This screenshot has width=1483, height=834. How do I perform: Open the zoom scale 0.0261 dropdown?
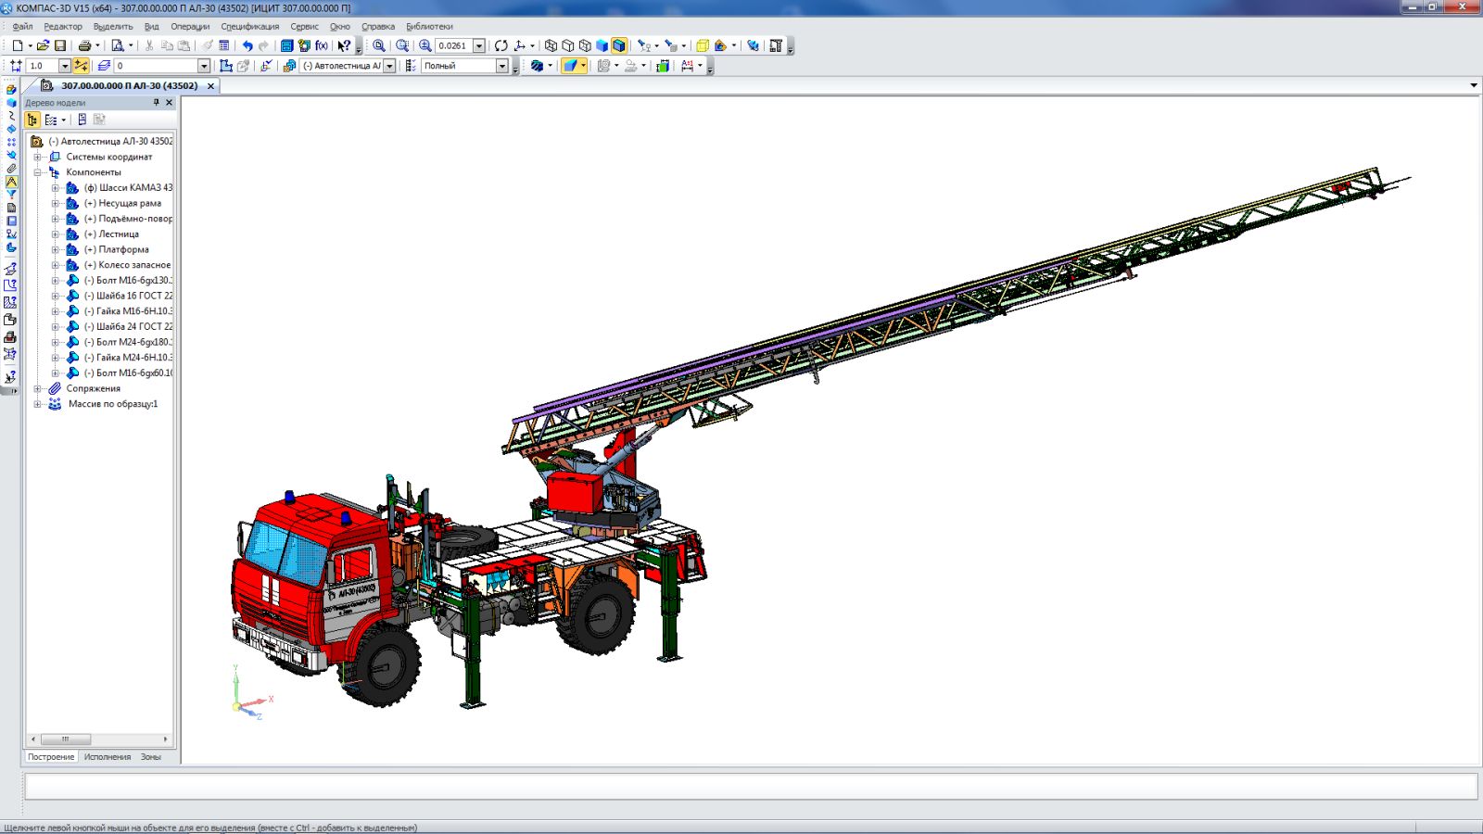(479, 45)
